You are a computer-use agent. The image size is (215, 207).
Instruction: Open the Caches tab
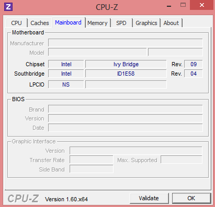coord(40,23)
